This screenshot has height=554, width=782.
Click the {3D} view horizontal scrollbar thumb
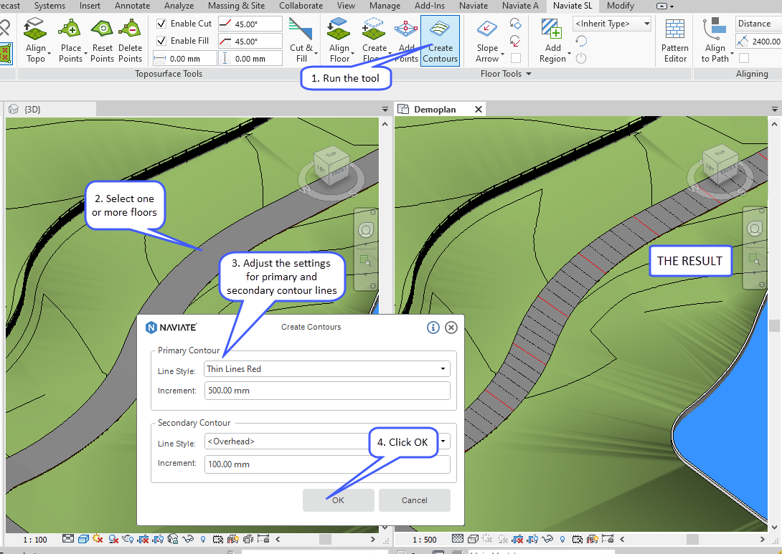(x=325, y=539)
